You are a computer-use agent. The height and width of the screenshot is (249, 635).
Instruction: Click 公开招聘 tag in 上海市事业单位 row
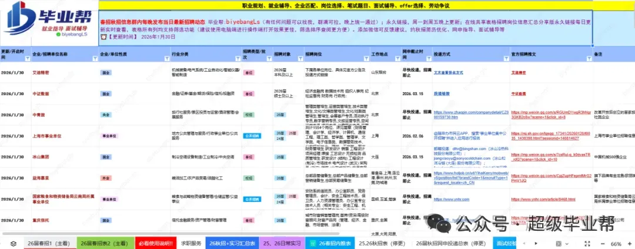[252, 136]
